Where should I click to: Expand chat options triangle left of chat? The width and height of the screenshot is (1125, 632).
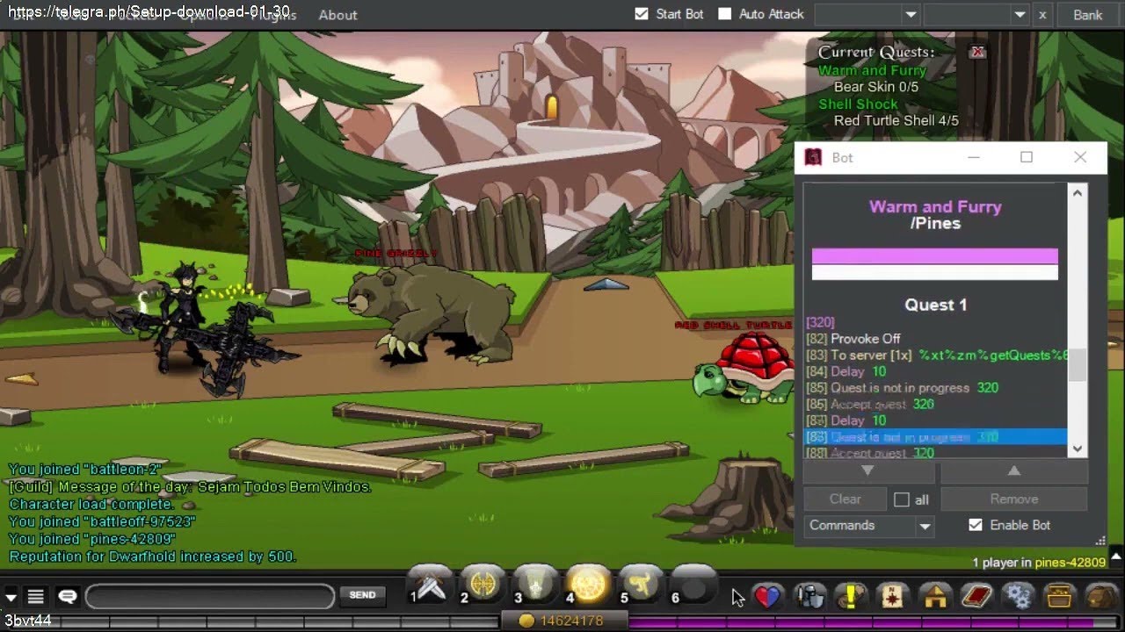11,597
